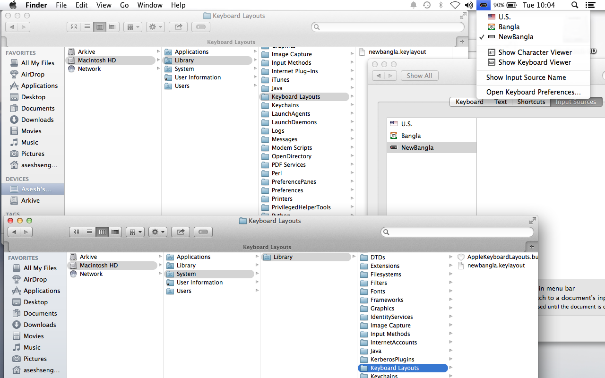Click Edit Tags button in back Finder window
Viewport: 605px width, 378px height.
click(200, 27)
